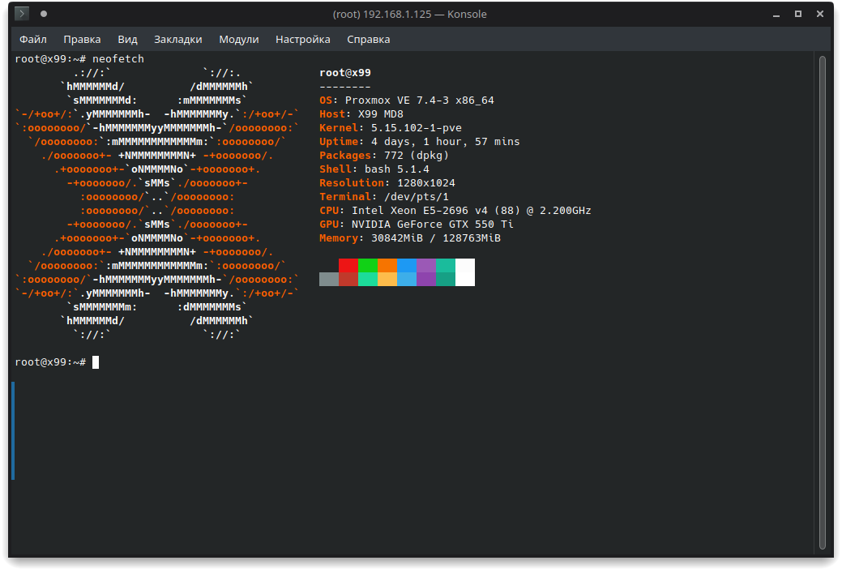Open the Вид menu
Screen dimensions: 842x569
(128, 39)
